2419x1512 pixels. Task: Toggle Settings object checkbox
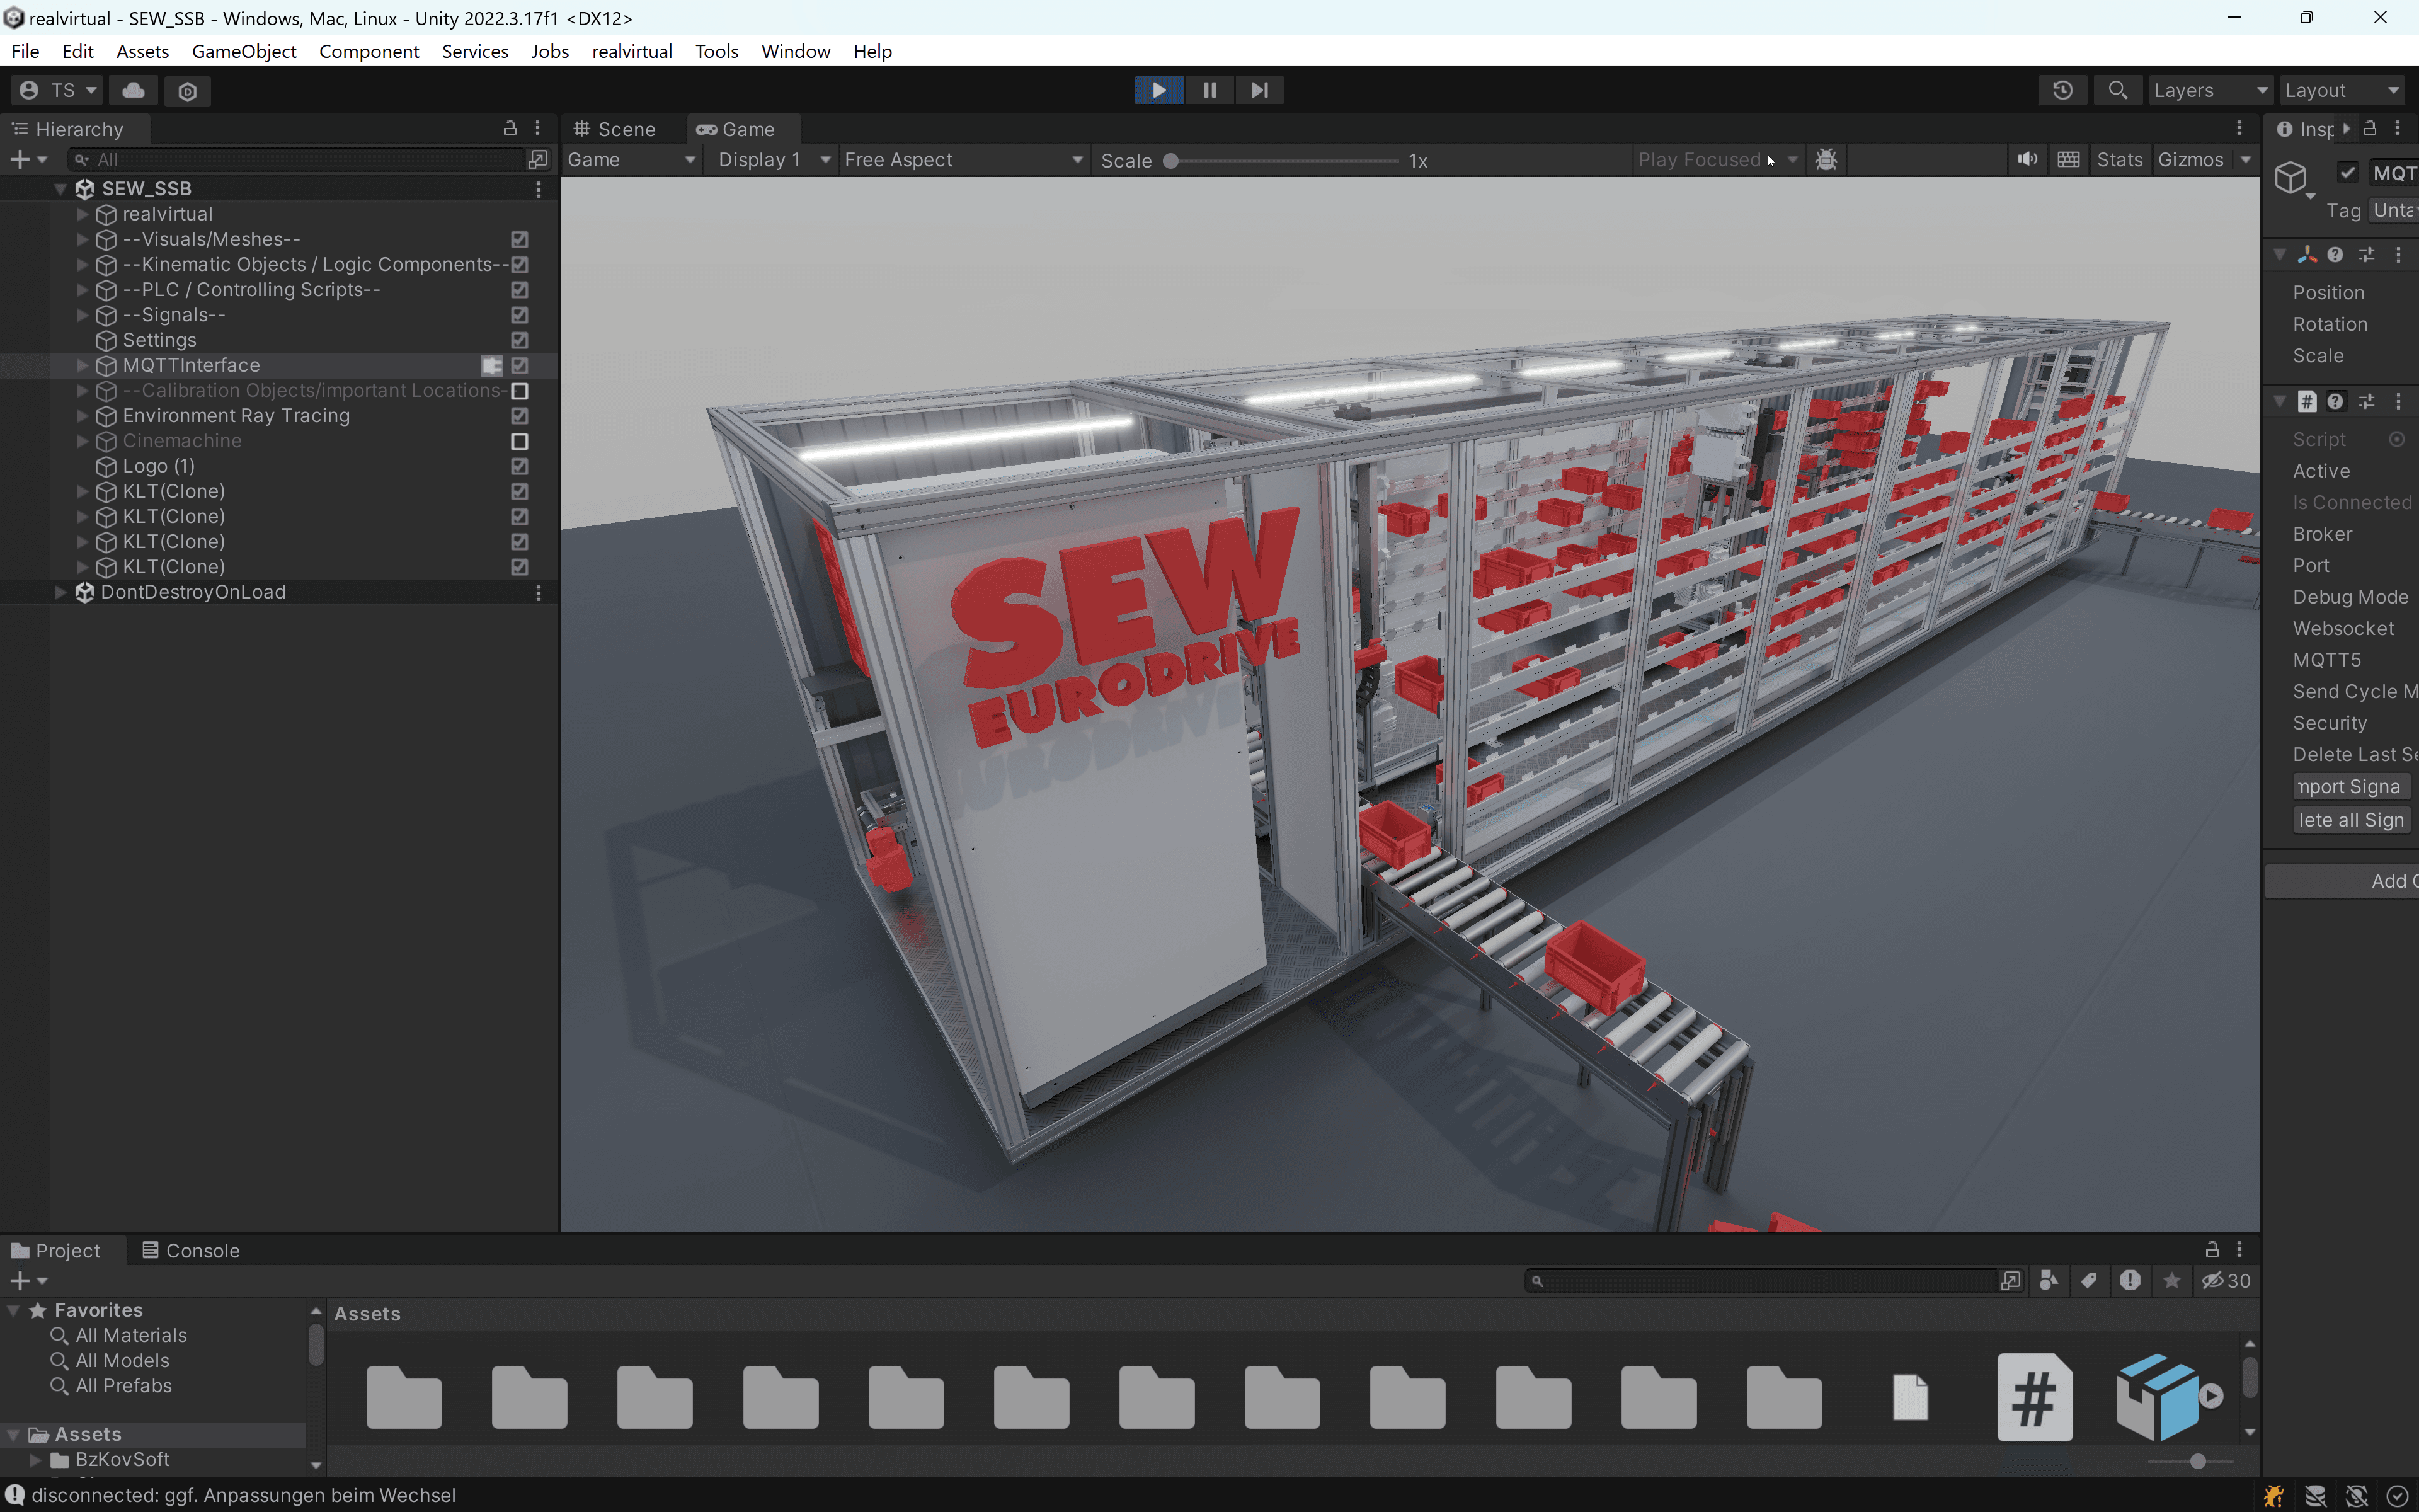[519, 340]
